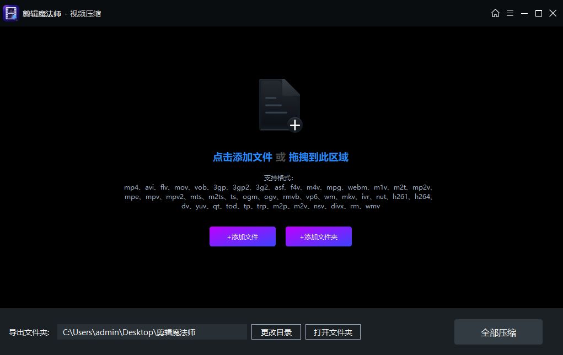Screen dimensions: 563x355
Task: Click the export folder path field
Action: (x=152, y=332)
